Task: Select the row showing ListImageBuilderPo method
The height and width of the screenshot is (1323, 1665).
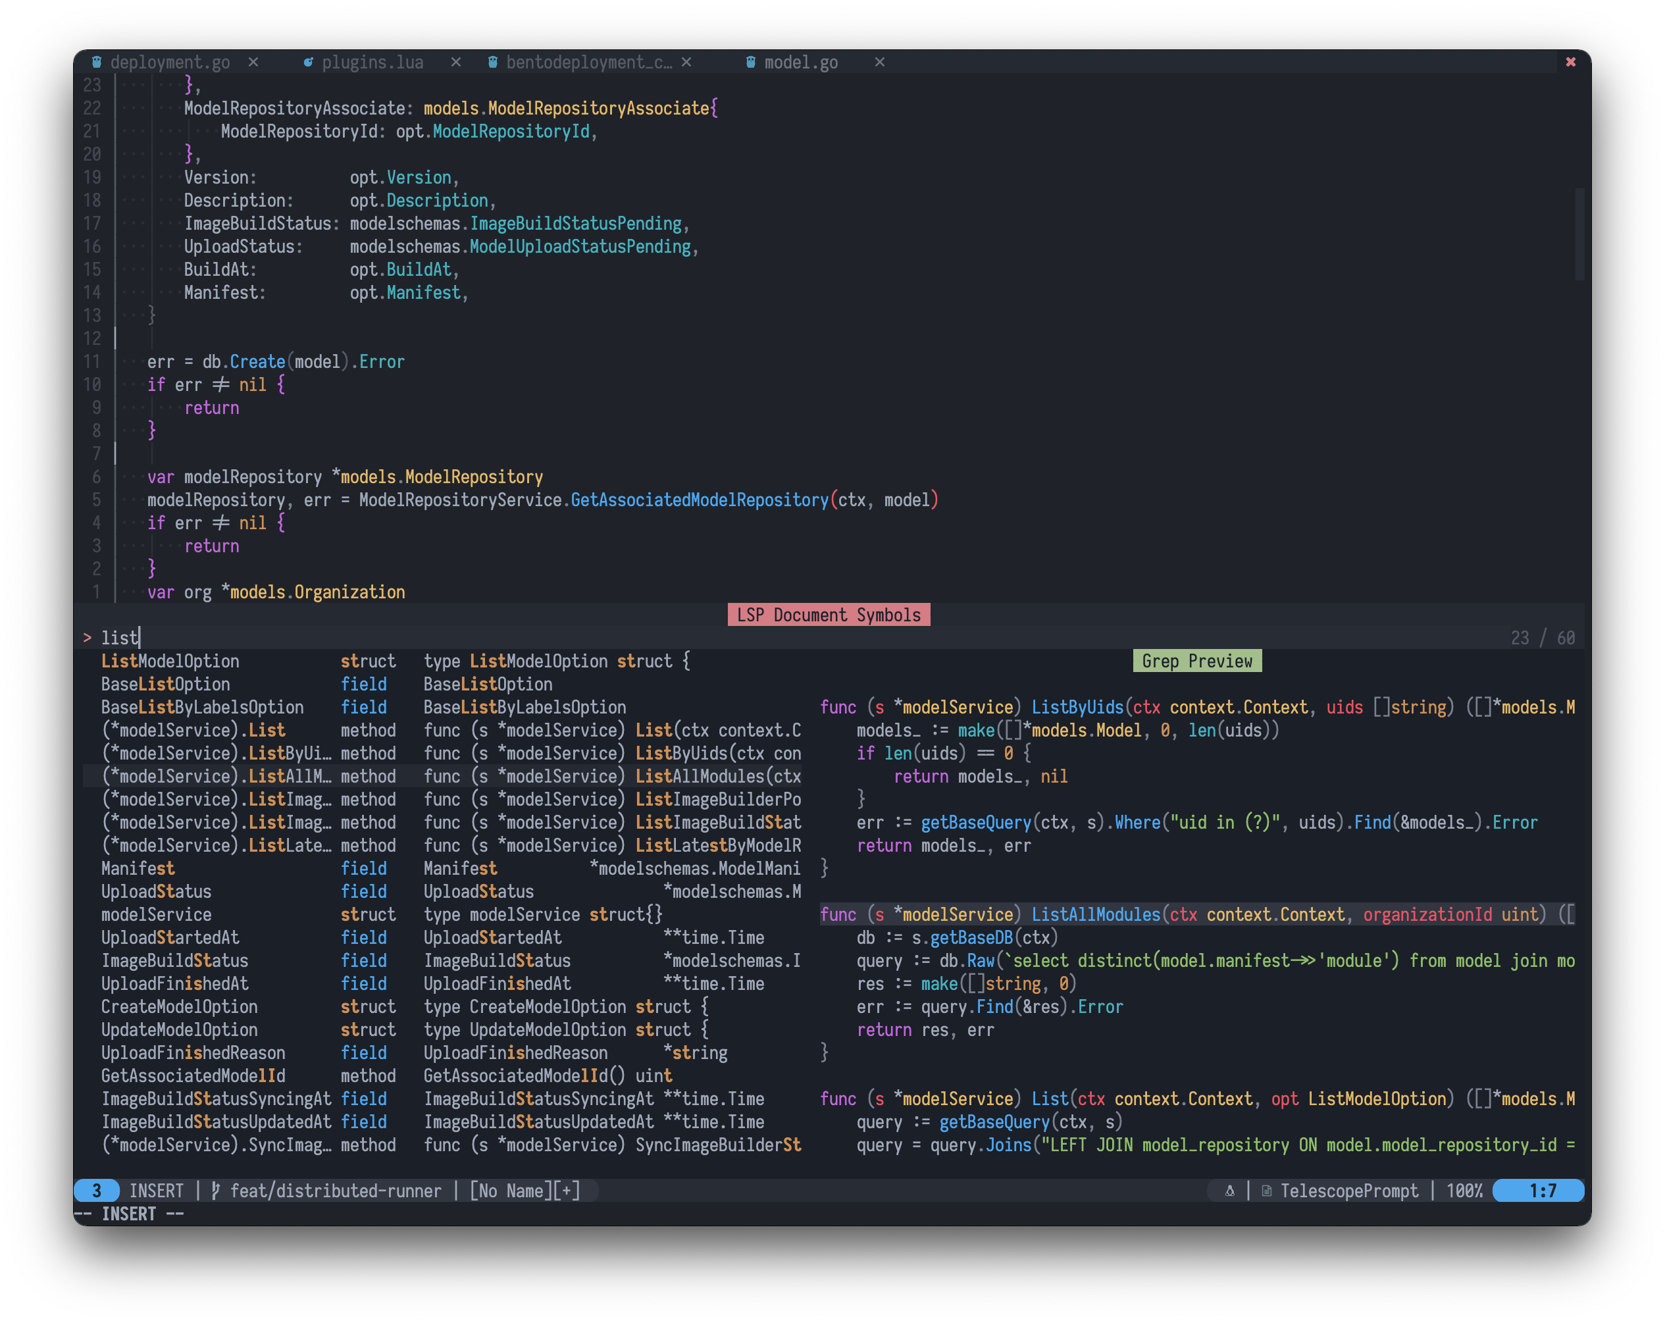Action: tap(442, 799)
